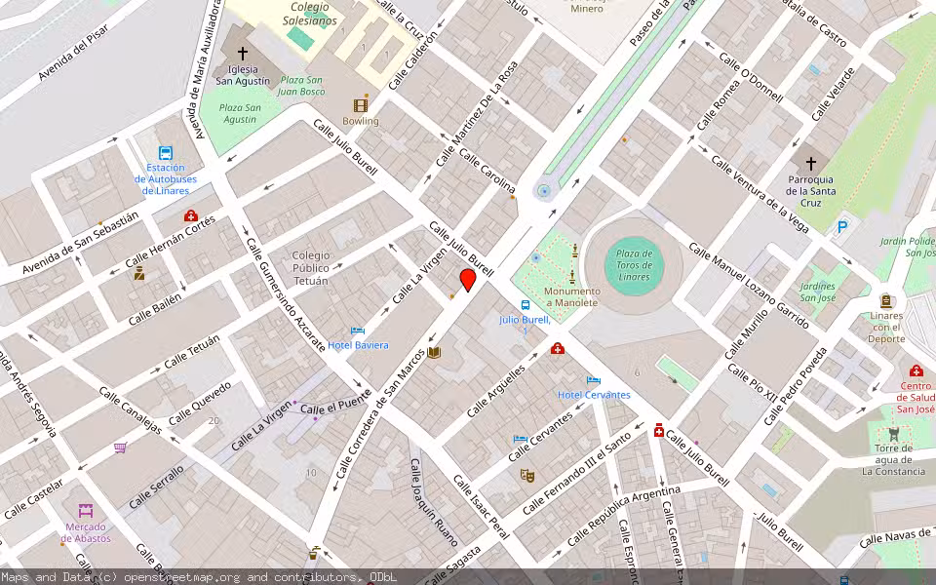Image resolution: width=936 pixels, height=585 pixels.
Task: Click the book icon on Calle Corredera de San Marcos
Action: (x=434, y=353)
